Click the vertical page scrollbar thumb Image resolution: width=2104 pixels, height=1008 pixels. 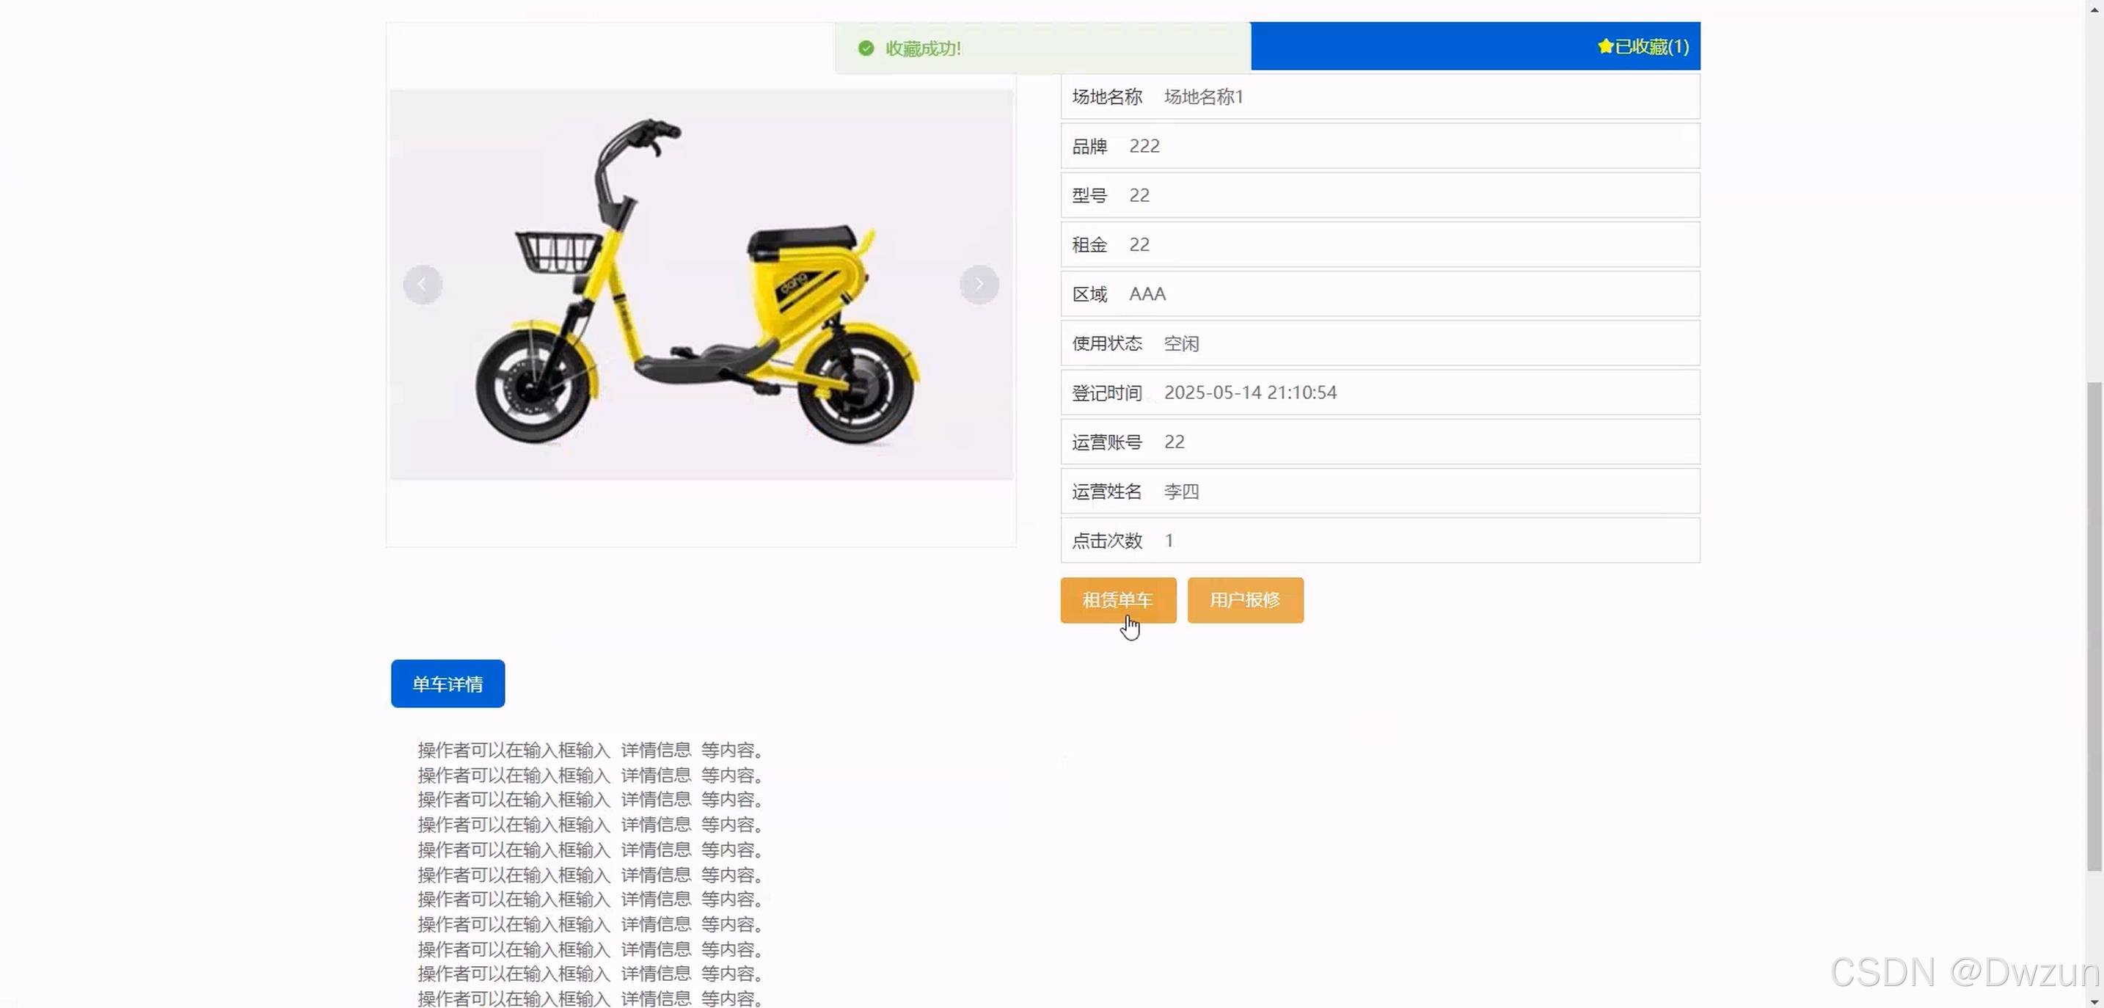click(2094, 625)
